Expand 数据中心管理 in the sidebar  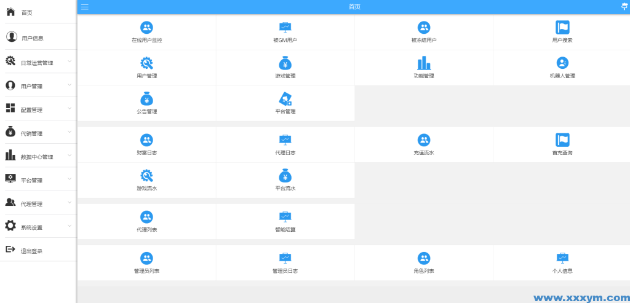point(37,157)
